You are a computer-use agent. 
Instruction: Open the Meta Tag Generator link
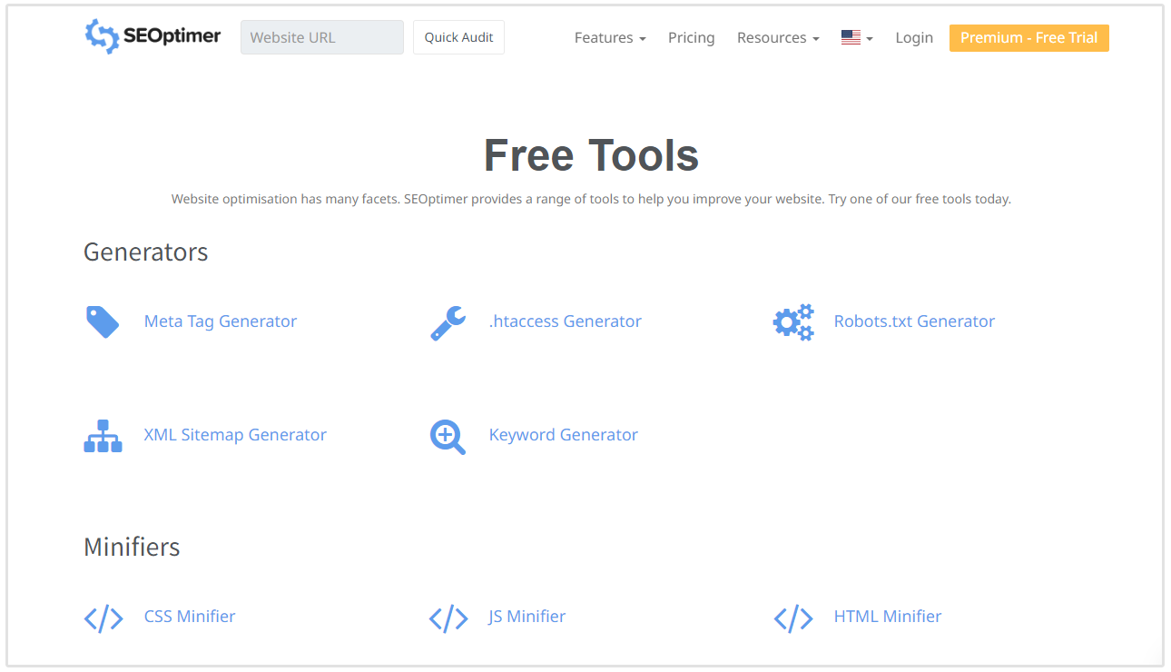tap(221, 321)
